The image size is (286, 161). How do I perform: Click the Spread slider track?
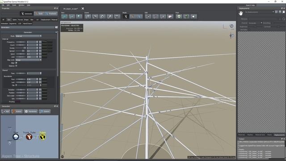tap(21, 51)
